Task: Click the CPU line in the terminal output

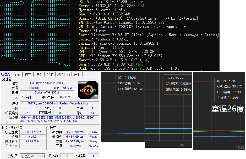Action: click(x=117, y=52)
